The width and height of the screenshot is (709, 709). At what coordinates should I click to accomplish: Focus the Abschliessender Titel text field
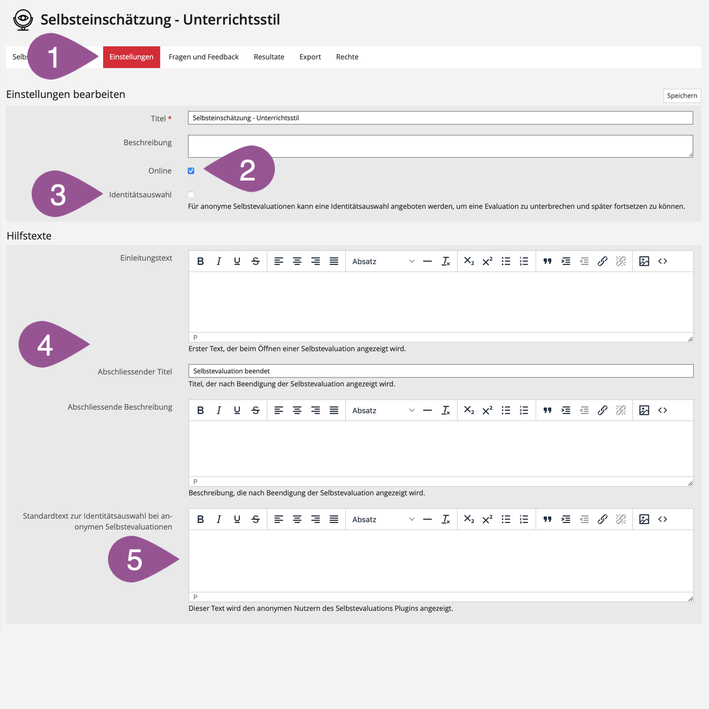440,371
